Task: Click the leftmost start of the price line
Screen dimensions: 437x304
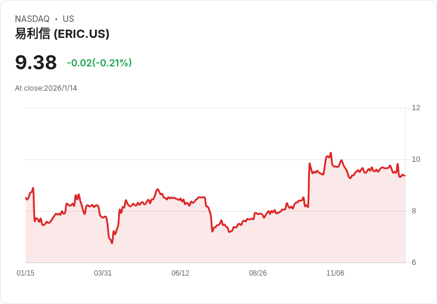Action: (x=26, y=198)
